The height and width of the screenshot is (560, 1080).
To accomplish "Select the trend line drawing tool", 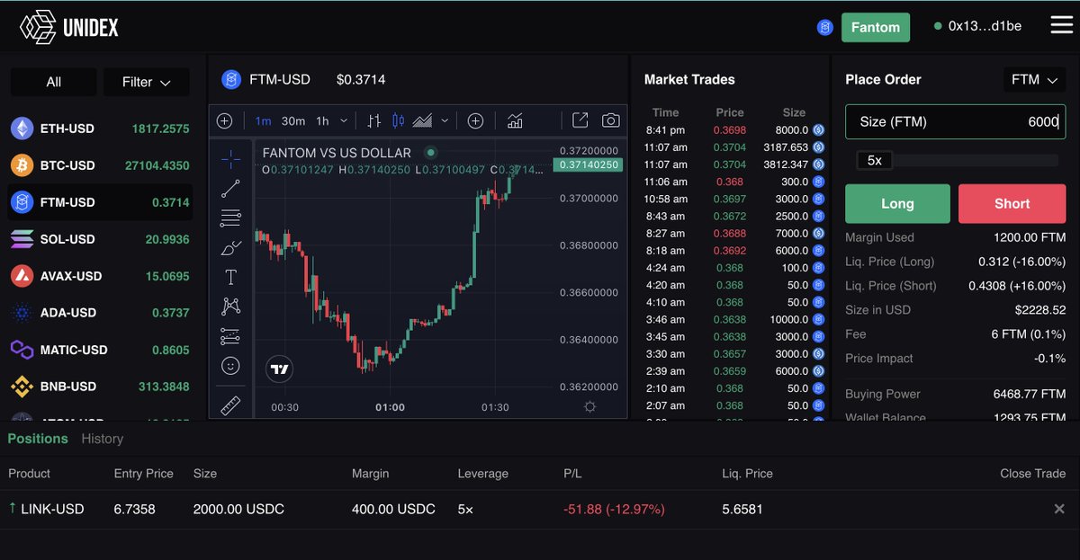I will 230,188.
